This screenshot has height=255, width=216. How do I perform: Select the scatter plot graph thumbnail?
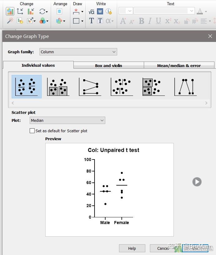(27, 87)
